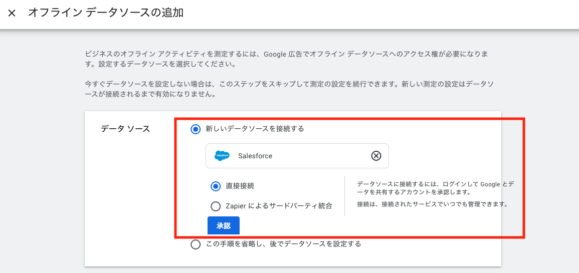This screenshot has height=273, width=579.
Task: Click the データ ソース section label
Action: pos(125,129)
